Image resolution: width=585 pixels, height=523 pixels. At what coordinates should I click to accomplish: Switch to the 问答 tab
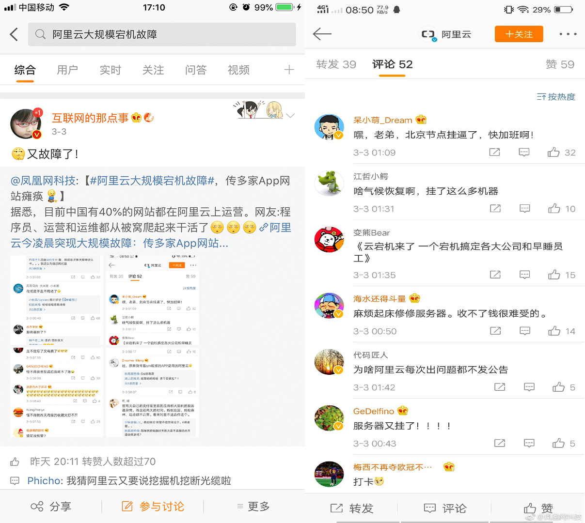coord(196,70)
